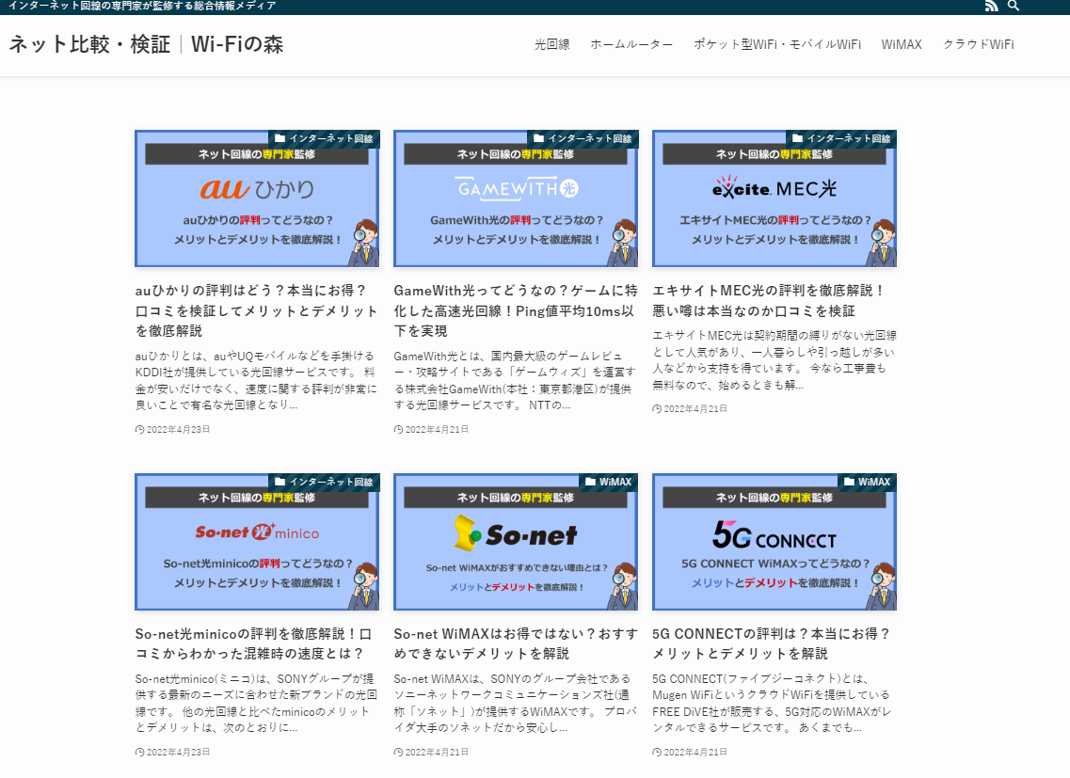Click the excerpt starting auひかりとは、auやUQモバイル
The width and height of the screenshot is (1070, 778).
pos(256,380)
